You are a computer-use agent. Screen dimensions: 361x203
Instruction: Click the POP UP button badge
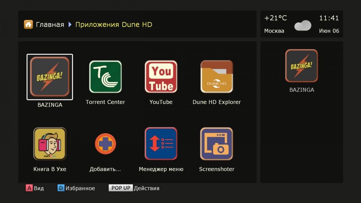coord(121,188)
